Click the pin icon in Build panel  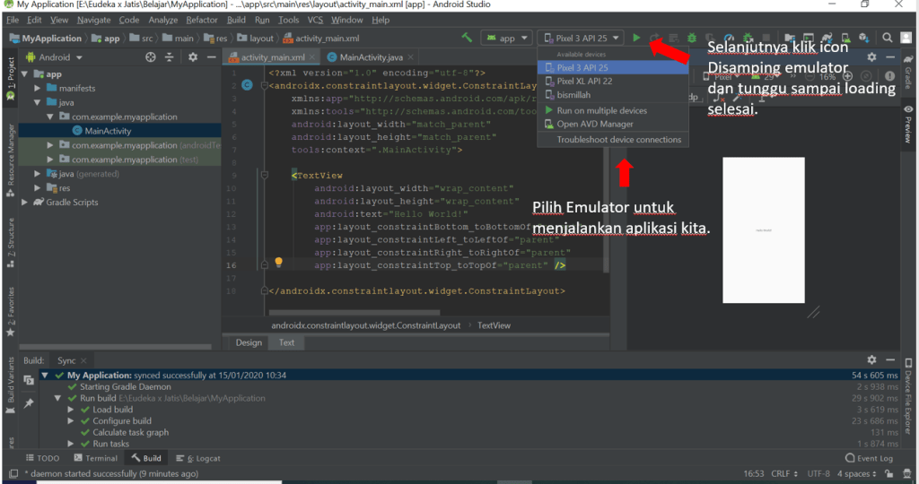(29, 404)
